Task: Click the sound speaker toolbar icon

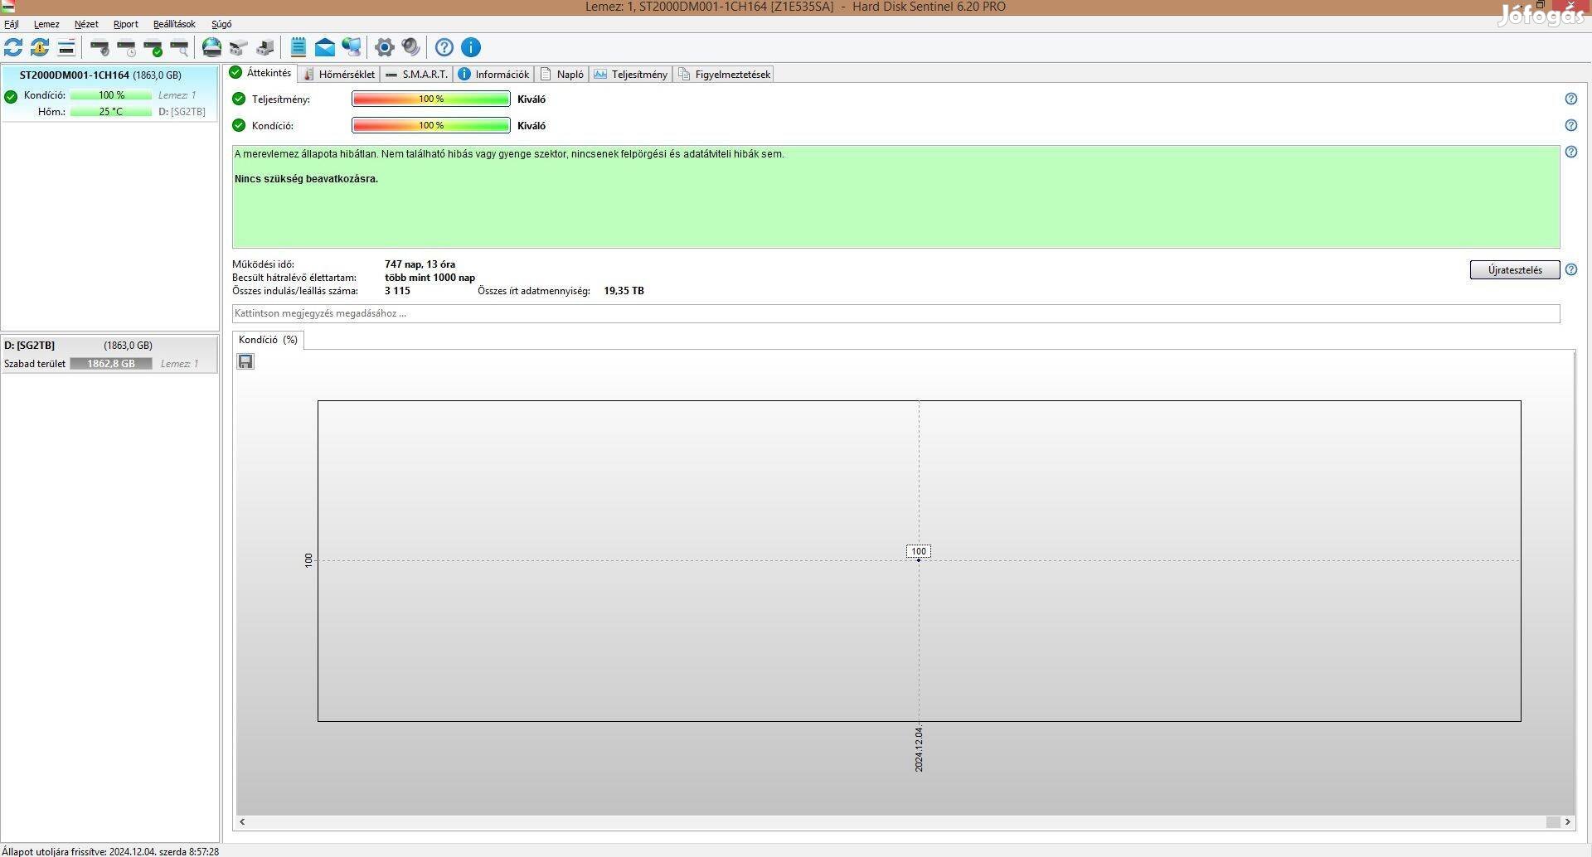Action: [x=411, y=47]
